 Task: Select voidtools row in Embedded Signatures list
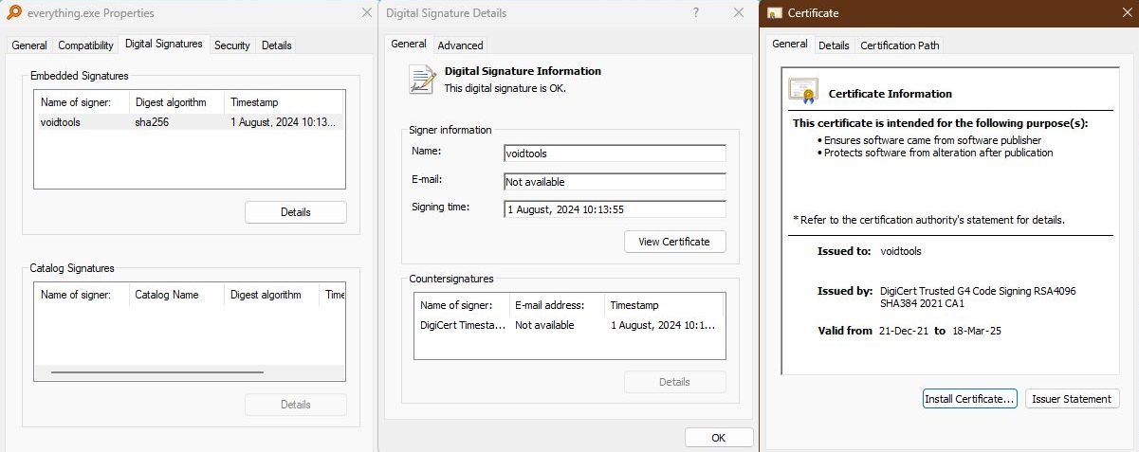pyautogui.click(x=189, y=122)
